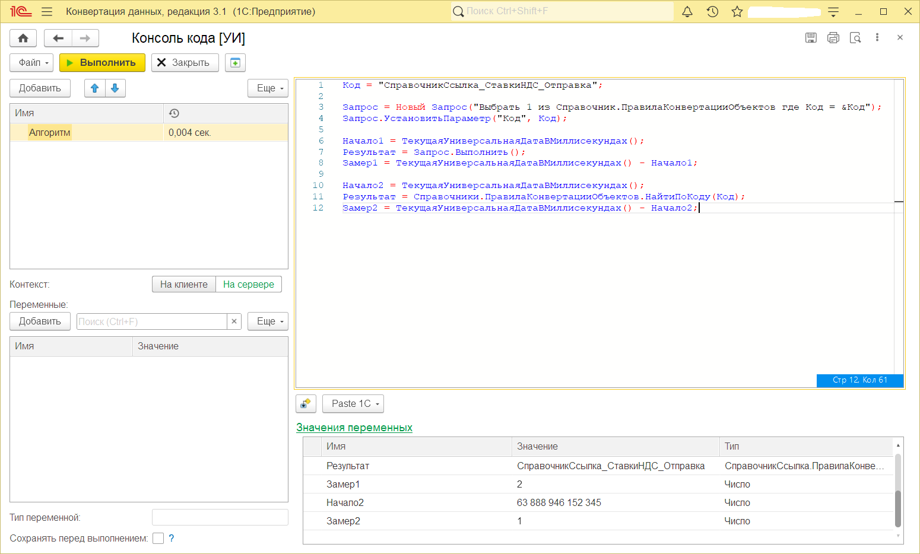Image resolution: width=920 pixels, height=554 pixels.
Task: Click the Закрыть button
Action: tap(185, 63)
